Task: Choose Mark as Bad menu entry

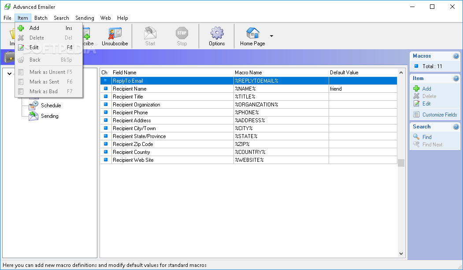Action: click(x=49, y=91)
